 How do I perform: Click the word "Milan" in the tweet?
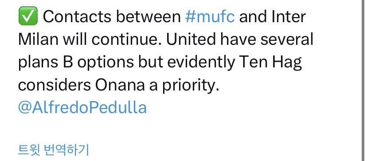coord(38,39)
